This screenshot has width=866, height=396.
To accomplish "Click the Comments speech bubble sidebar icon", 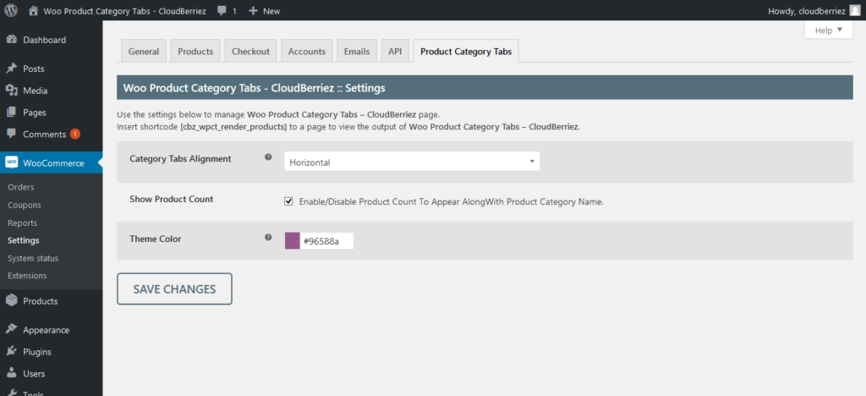I will [11, 135].
